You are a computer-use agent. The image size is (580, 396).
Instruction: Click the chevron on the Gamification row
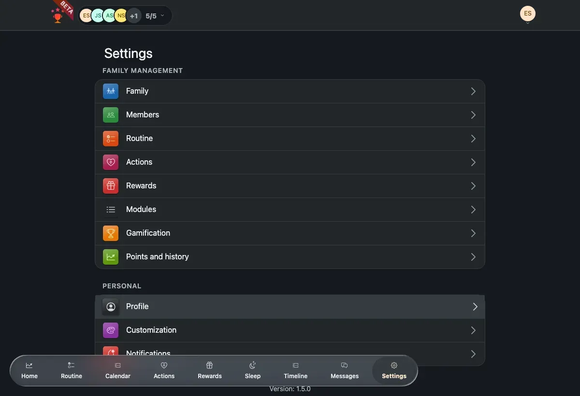click(x=473, y=233)
